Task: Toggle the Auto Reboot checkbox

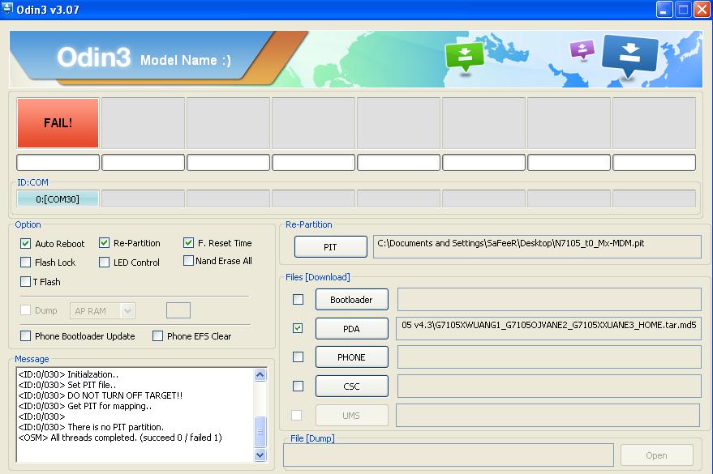Action: 25,243
